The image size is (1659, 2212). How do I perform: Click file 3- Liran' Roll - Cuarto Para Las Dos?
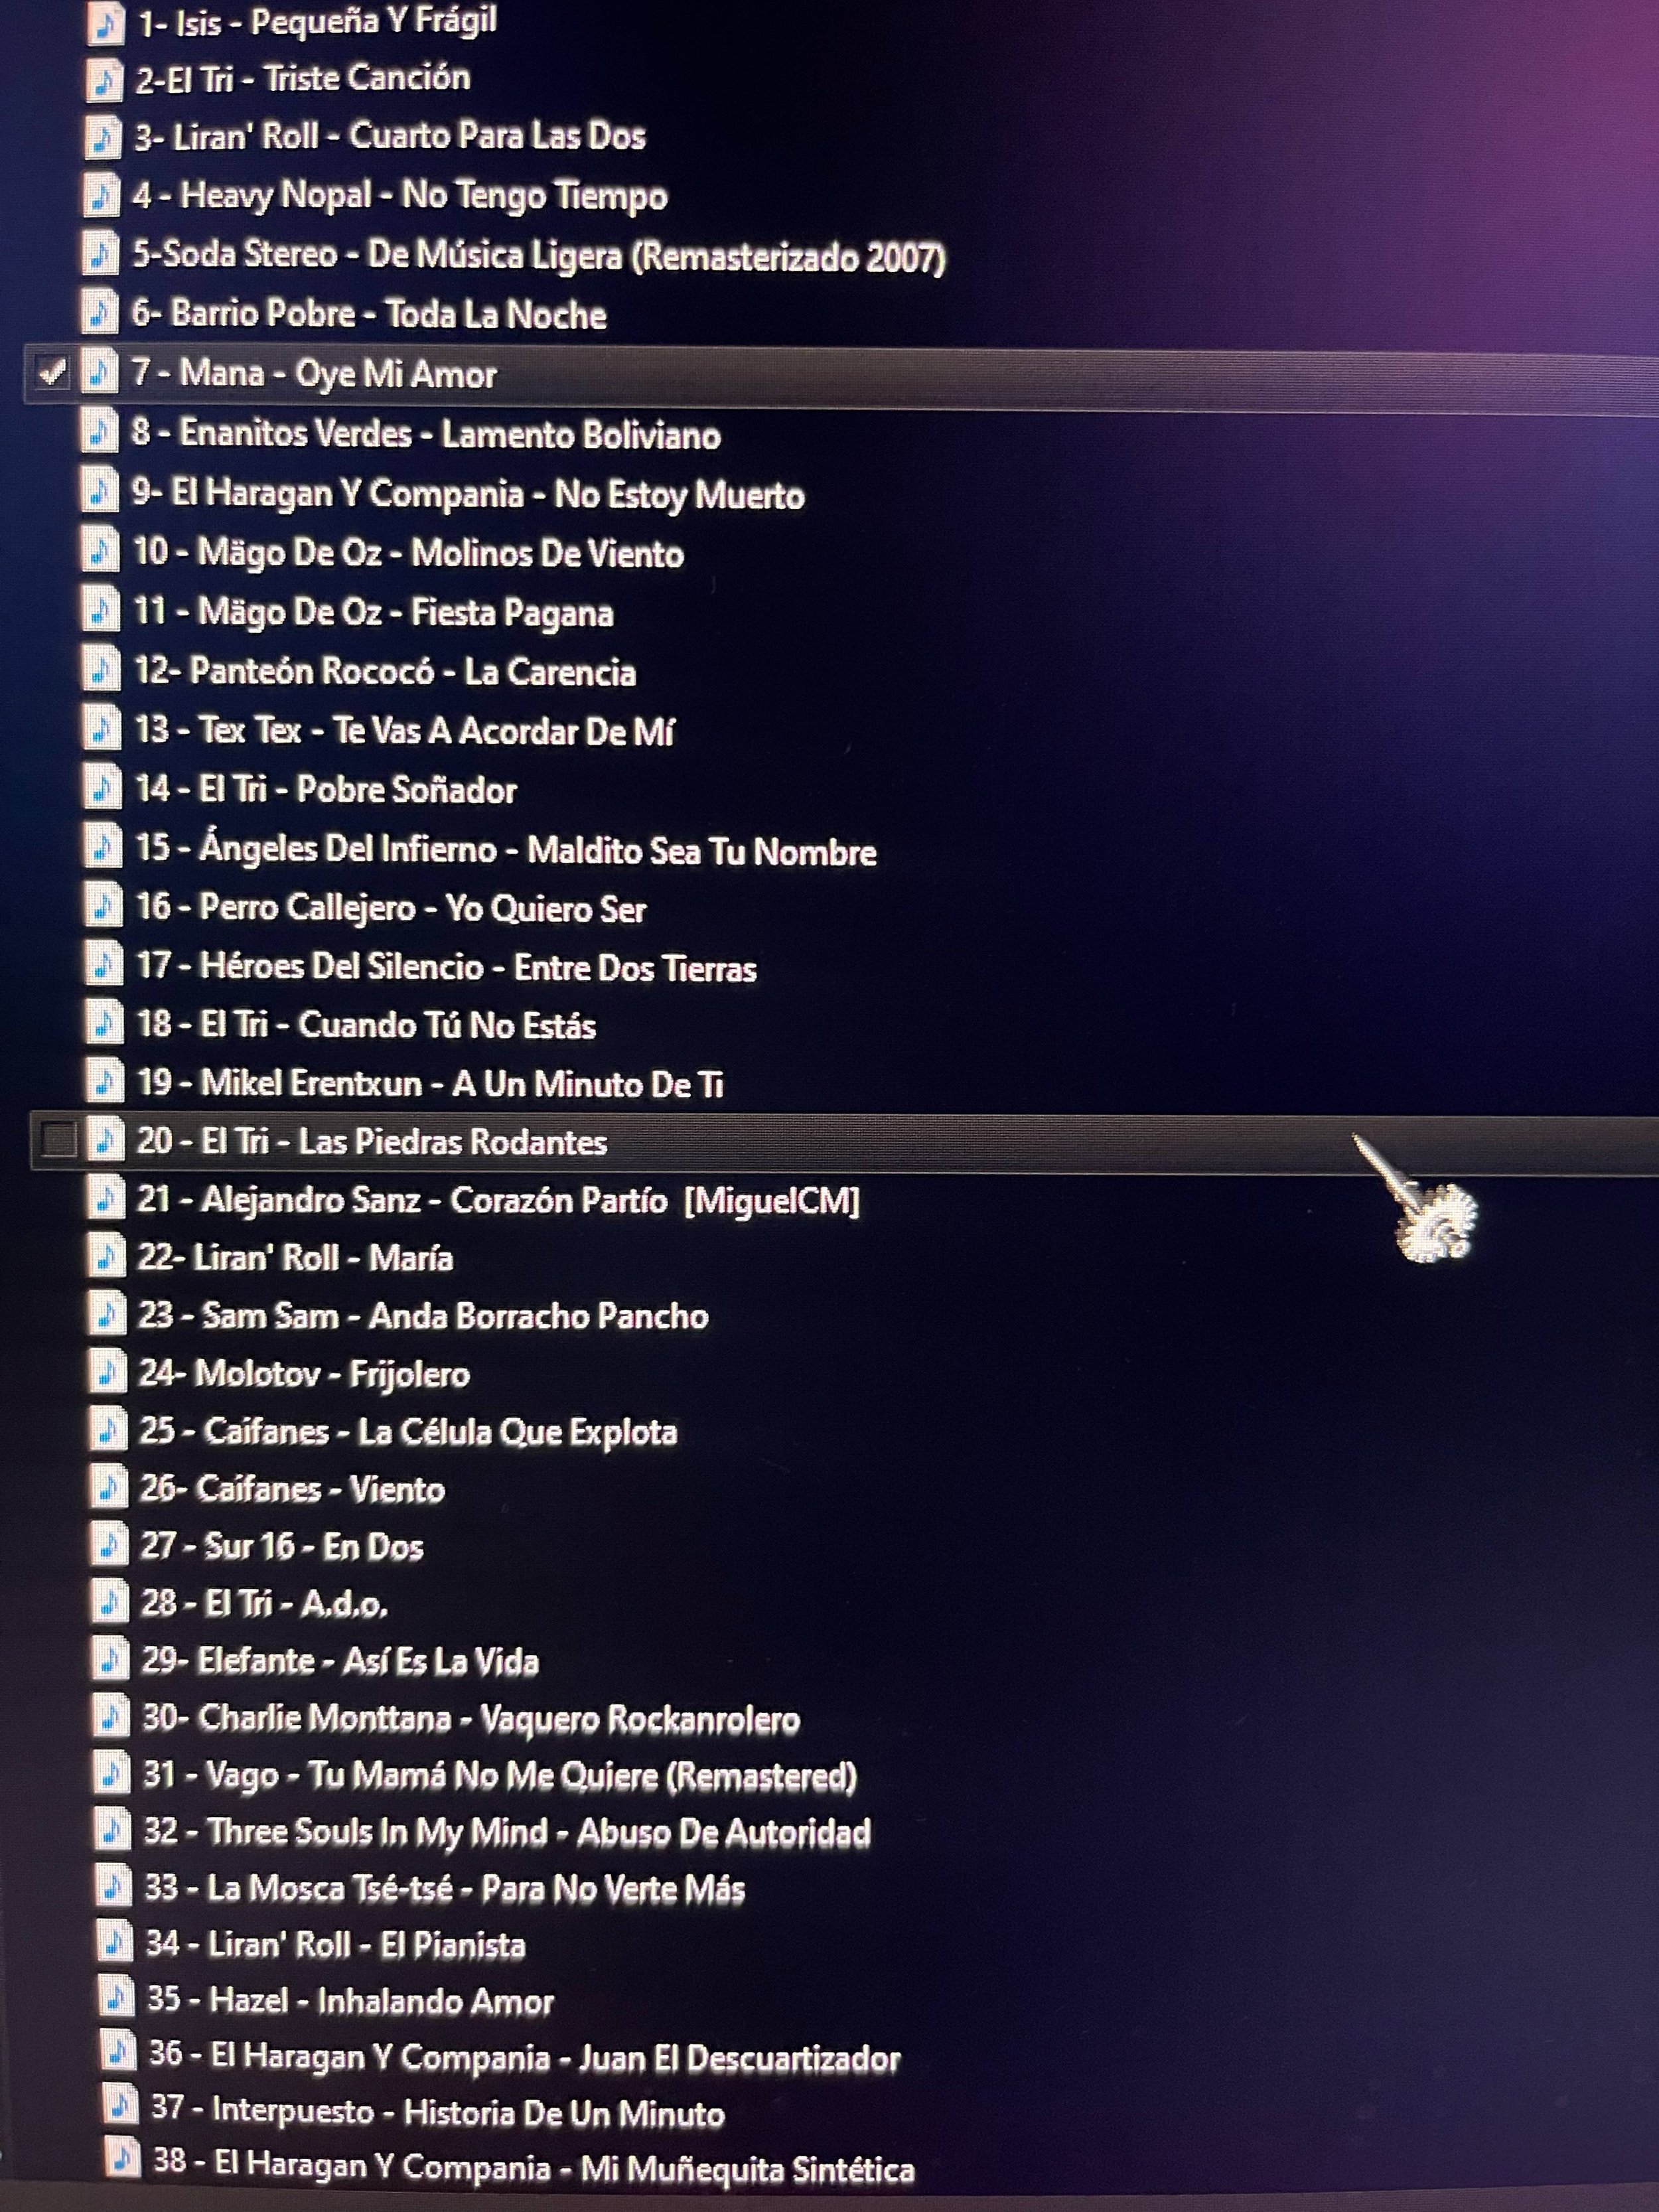click(390, 136)
